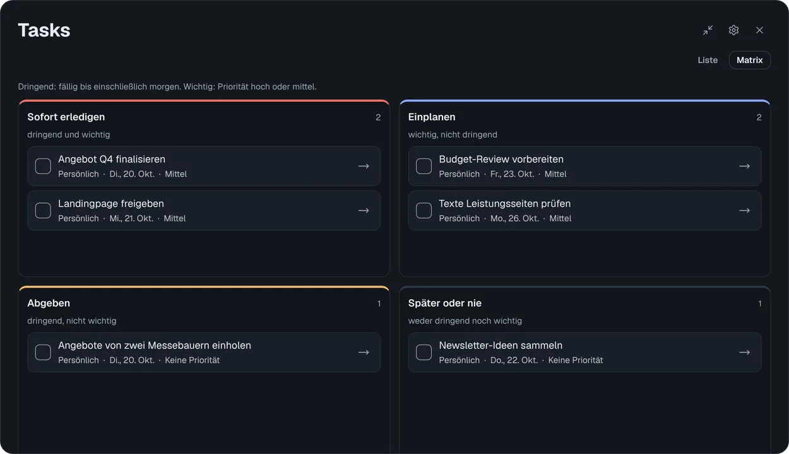Image resolution: width=789 pixels, height=454 pixels.
Task: Open details arrow for Texte Leistungsseiten prüfen
Action: point(745,211)
